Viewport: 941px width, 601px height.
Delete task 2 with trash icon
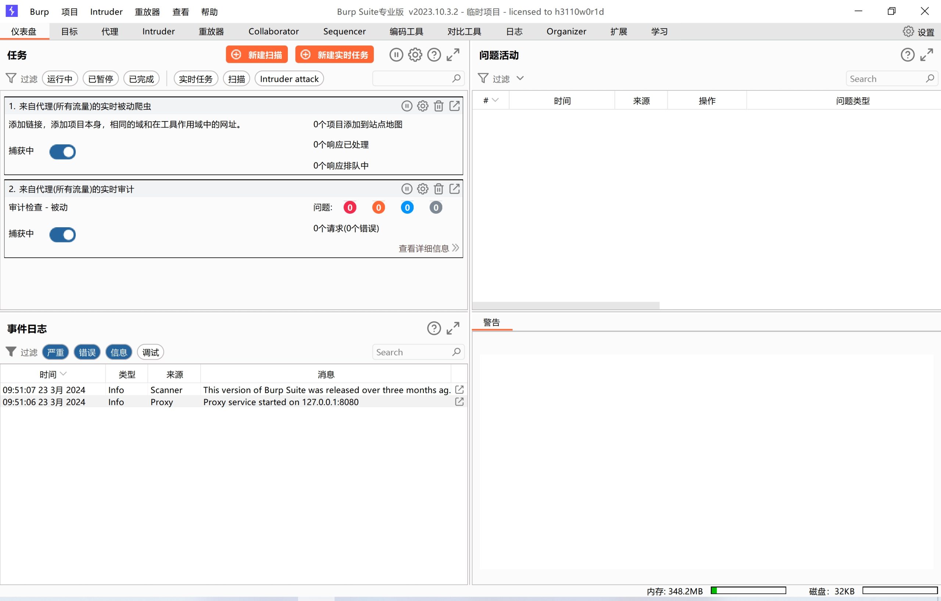[x=439, y=189]
